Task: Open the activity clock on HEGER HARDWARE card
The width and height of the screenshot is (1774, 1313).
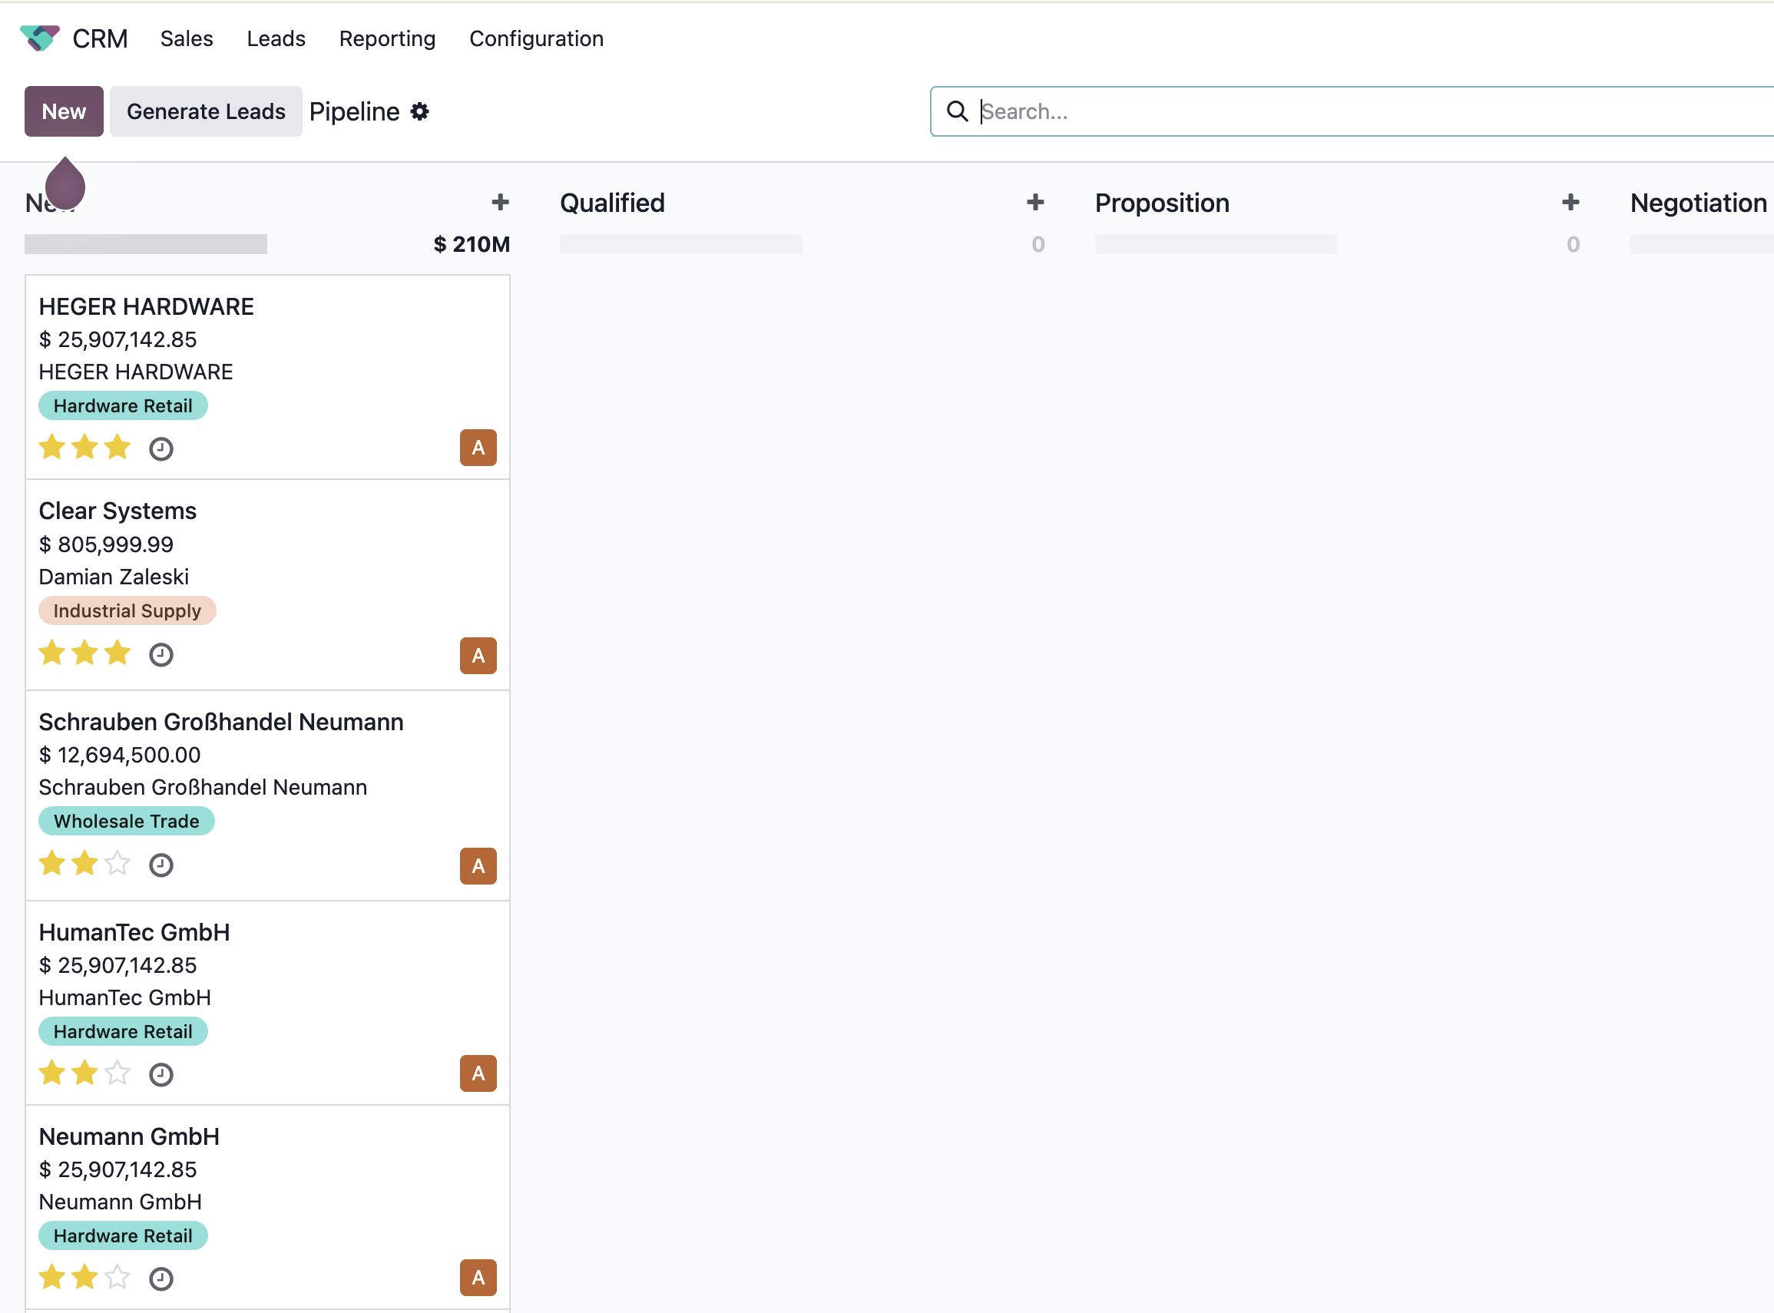Action: click(161, 448)
